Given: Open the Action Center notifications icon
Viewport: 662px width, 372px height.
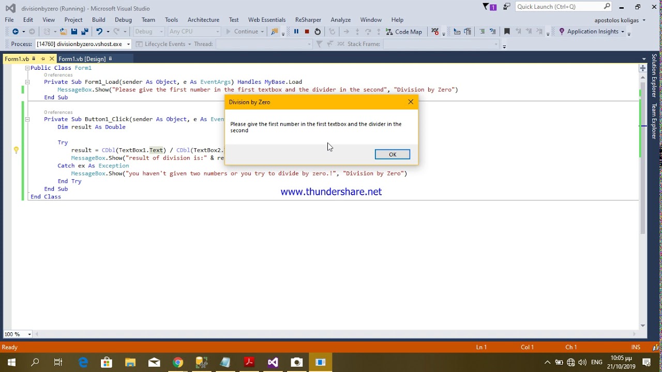Looking at the screenshot, I should click(x=646, y=362).
